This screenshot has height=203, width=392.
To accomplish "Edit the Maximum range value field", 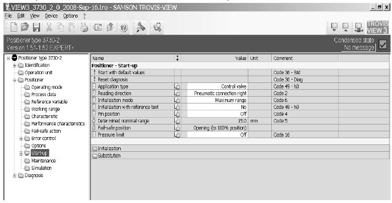I will (x=217, y=100).
